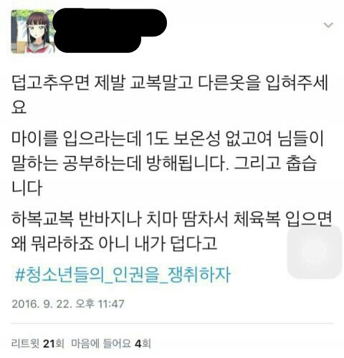Click the words 그리고 춥습 in the tweet
This screenshot has height=358, width=344.
click(275, 163)
